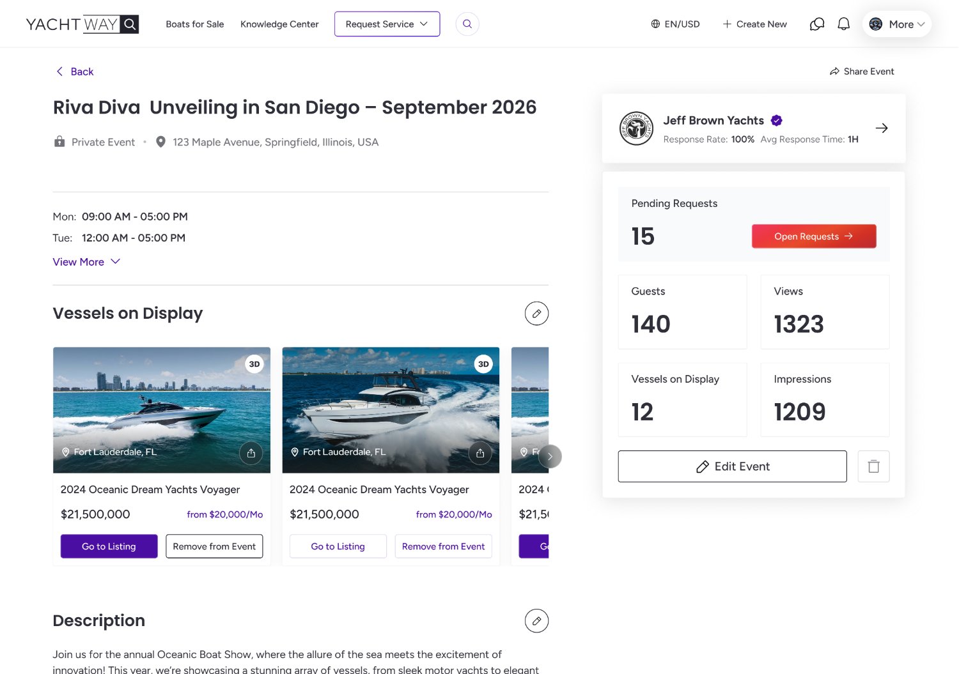
Task: Click 3D badge on first vessel
Action: 254,364
